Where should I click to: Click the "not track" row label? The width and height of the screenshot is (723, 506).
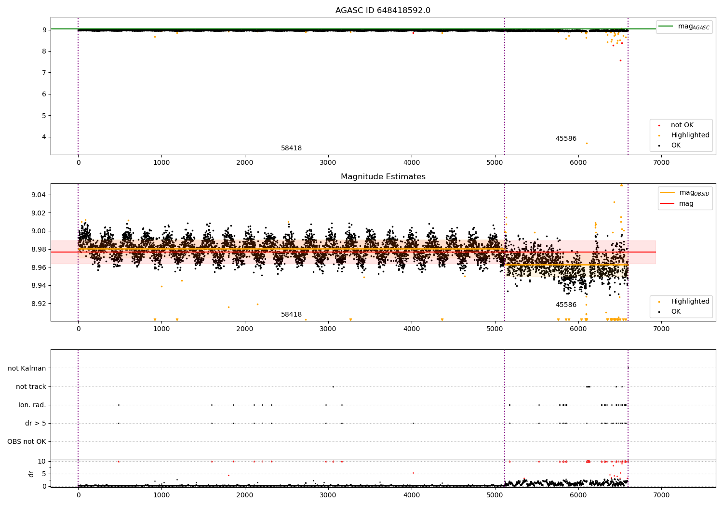(x=31, y=387)
